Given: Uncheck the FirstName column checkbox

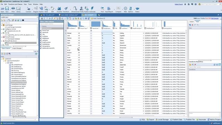Looking at the screenshot, I should pyautogui.click(x=41, y=36).
